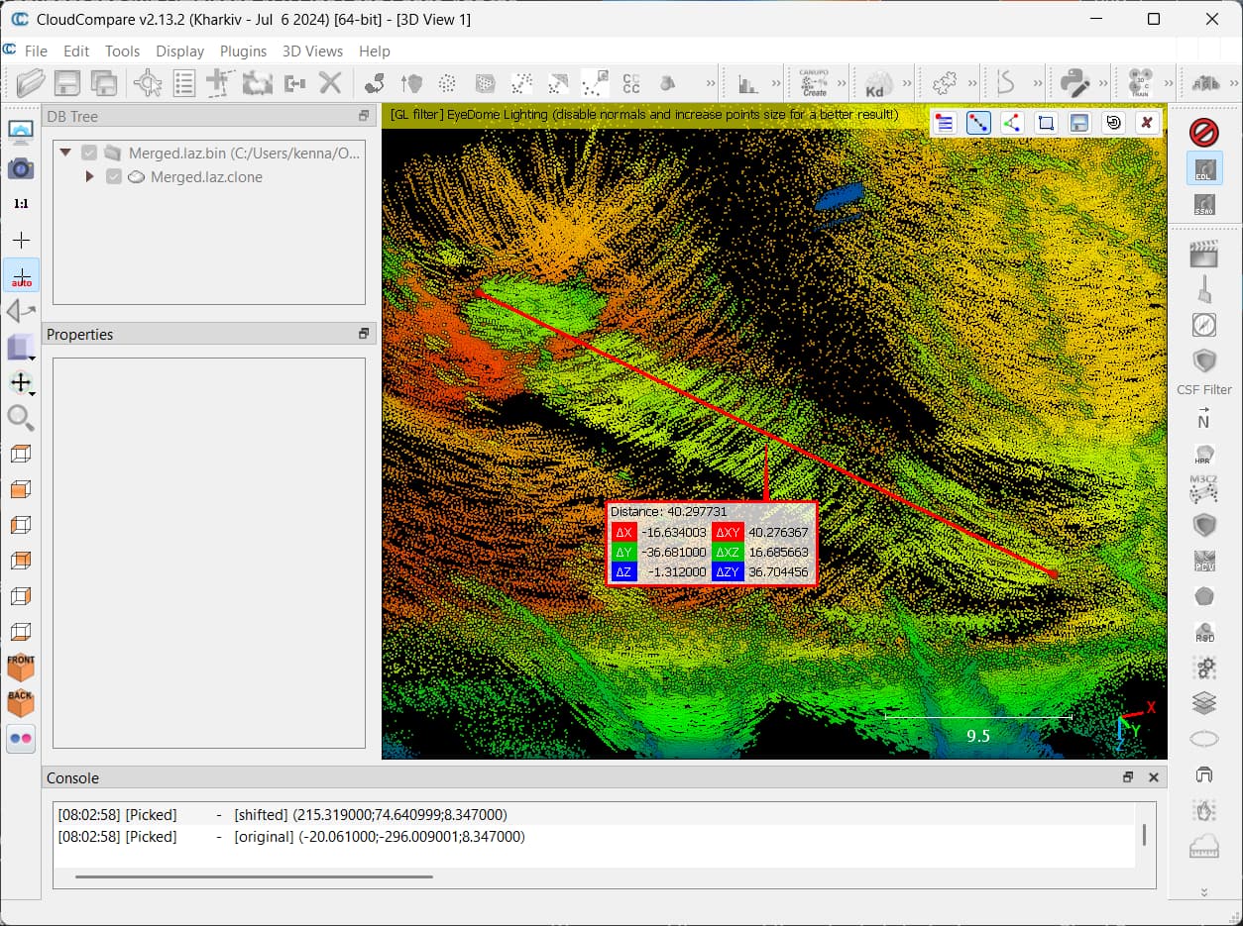Viewport: 1243px width, 926px height.
Task: Select the Merged.laz.clone cloud entry
Action: coord(206,177)
